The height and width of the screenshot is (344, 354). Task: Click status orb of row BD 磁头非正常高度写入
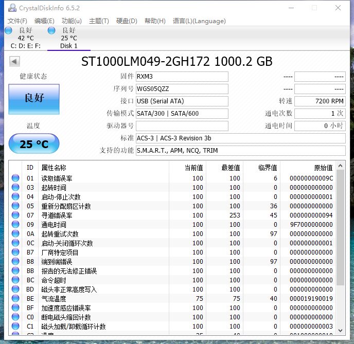[x=15, y=289]
